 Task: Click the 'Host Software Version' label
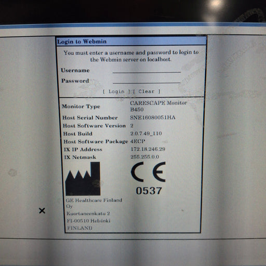(x=94, y=126)
